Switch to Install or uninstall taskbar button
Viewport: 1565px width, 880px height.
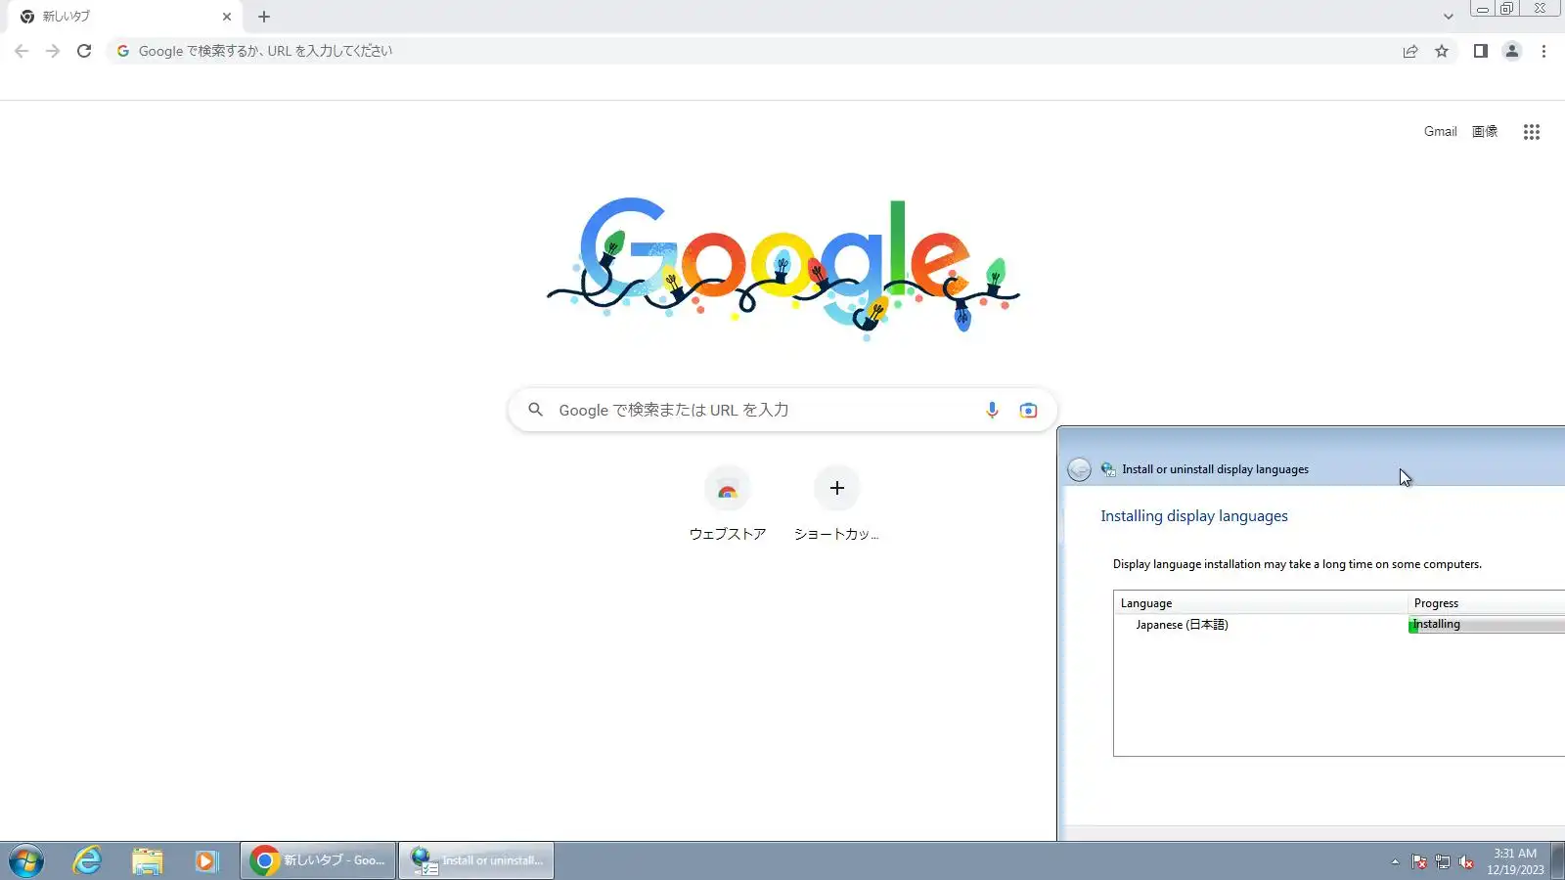(476, 860)
